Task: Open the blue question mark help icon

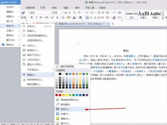Action: click(3, 45)
